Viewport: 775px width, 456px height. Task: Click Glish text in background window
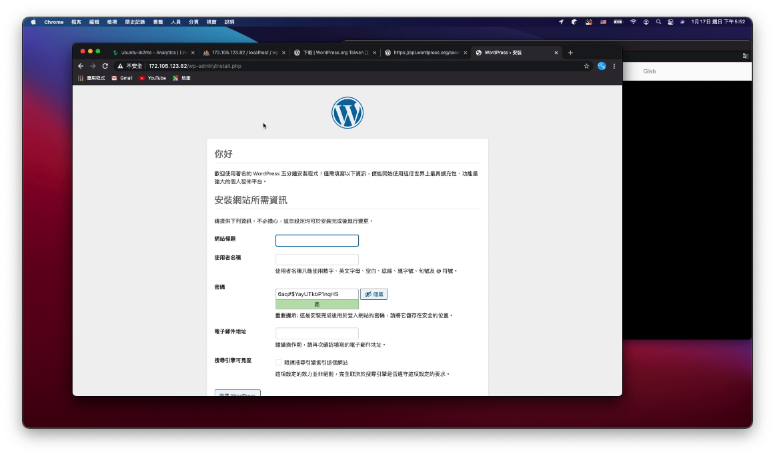coord(650,71)
